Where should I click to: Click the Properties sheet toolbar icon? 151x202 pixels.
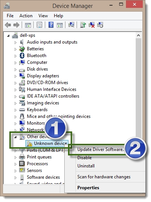[39, 25]
